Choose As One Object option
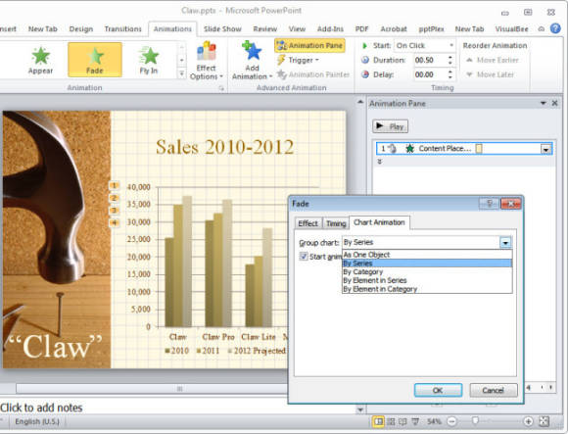The width and height of the screenshot is (568, 434). coord(427,255)
